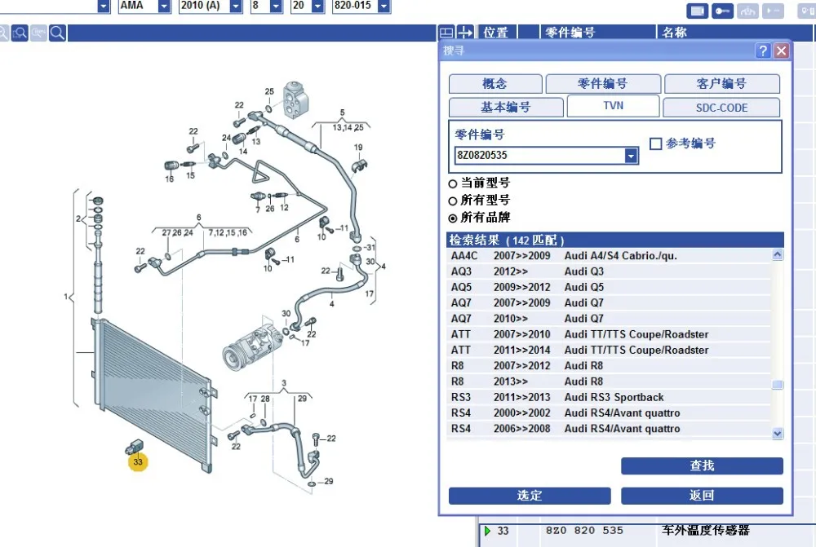The width and height of the screenshot is (816, 547).
Task: Select the RS4 2006>>2008 Avant quattro result
Action: [x=609, y=429]
